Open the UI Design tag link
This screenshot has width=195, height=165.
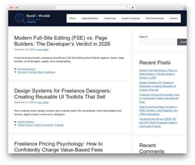[59, 125]
